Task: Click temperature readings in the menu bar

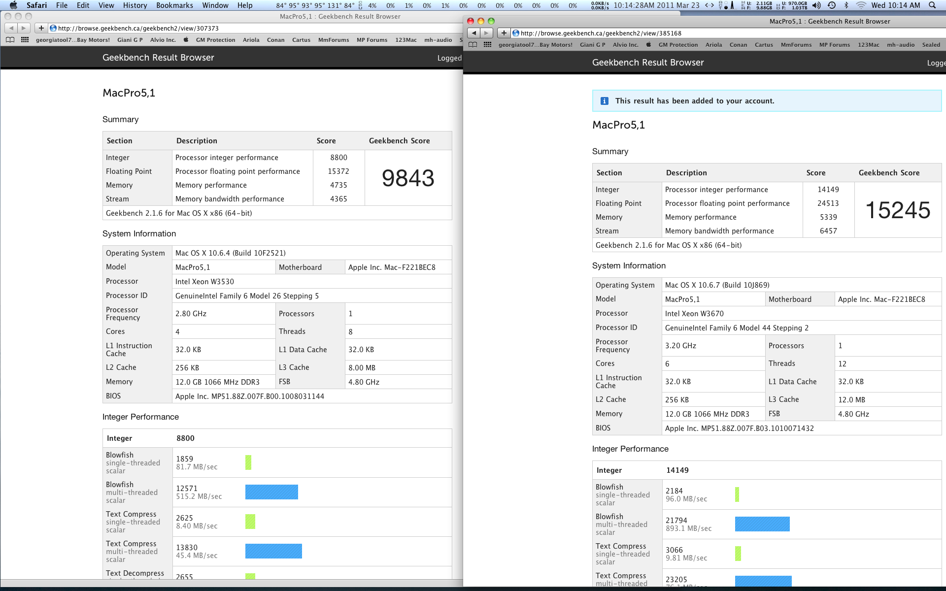Action: click(315, 5)
